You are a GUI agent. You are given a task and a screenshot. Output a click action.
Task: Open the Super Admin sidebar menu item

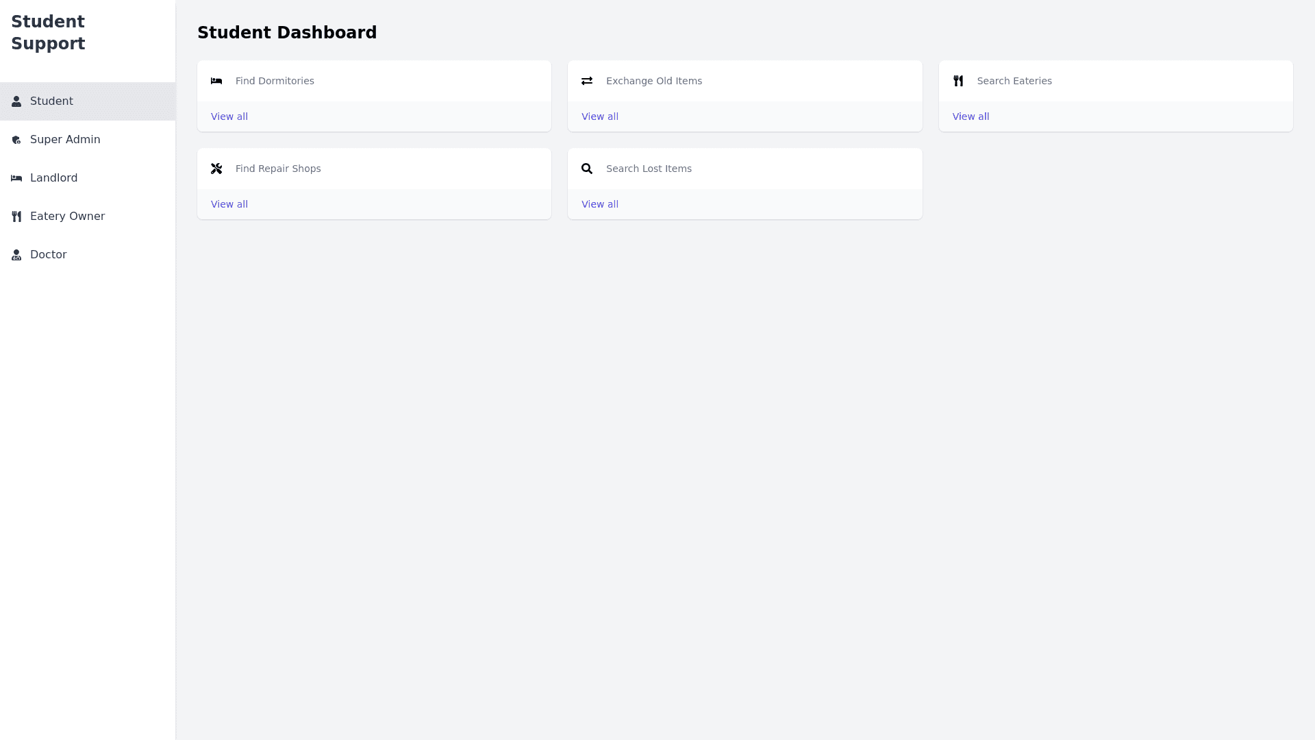[x=65, y=140]
